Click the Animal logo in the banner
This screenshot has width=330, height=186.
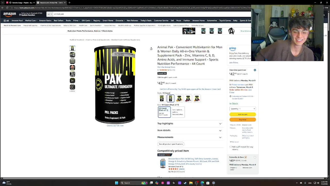coord(231,31)
